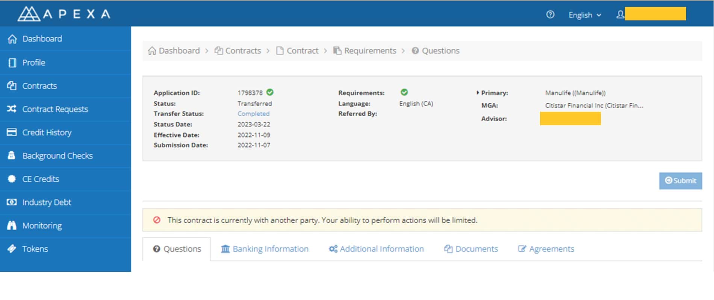Click the breadcrumb Questions icon
This screenshot has height=300, width=714.
[x=415, y=51]
